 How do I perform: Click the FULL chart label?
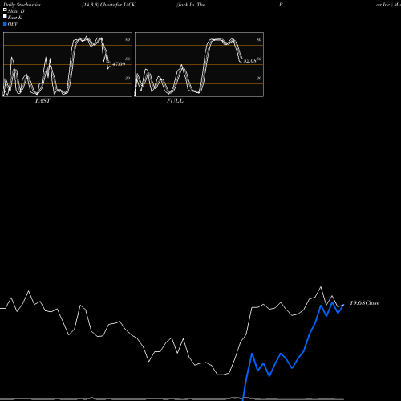[x=175, y=101]
